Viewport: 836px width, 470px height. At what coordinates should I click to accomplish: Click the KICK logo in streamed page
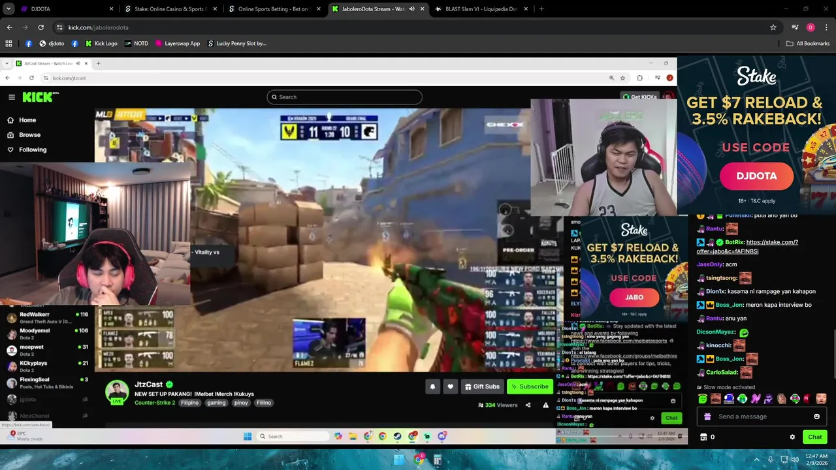click(x=40, y=97)
